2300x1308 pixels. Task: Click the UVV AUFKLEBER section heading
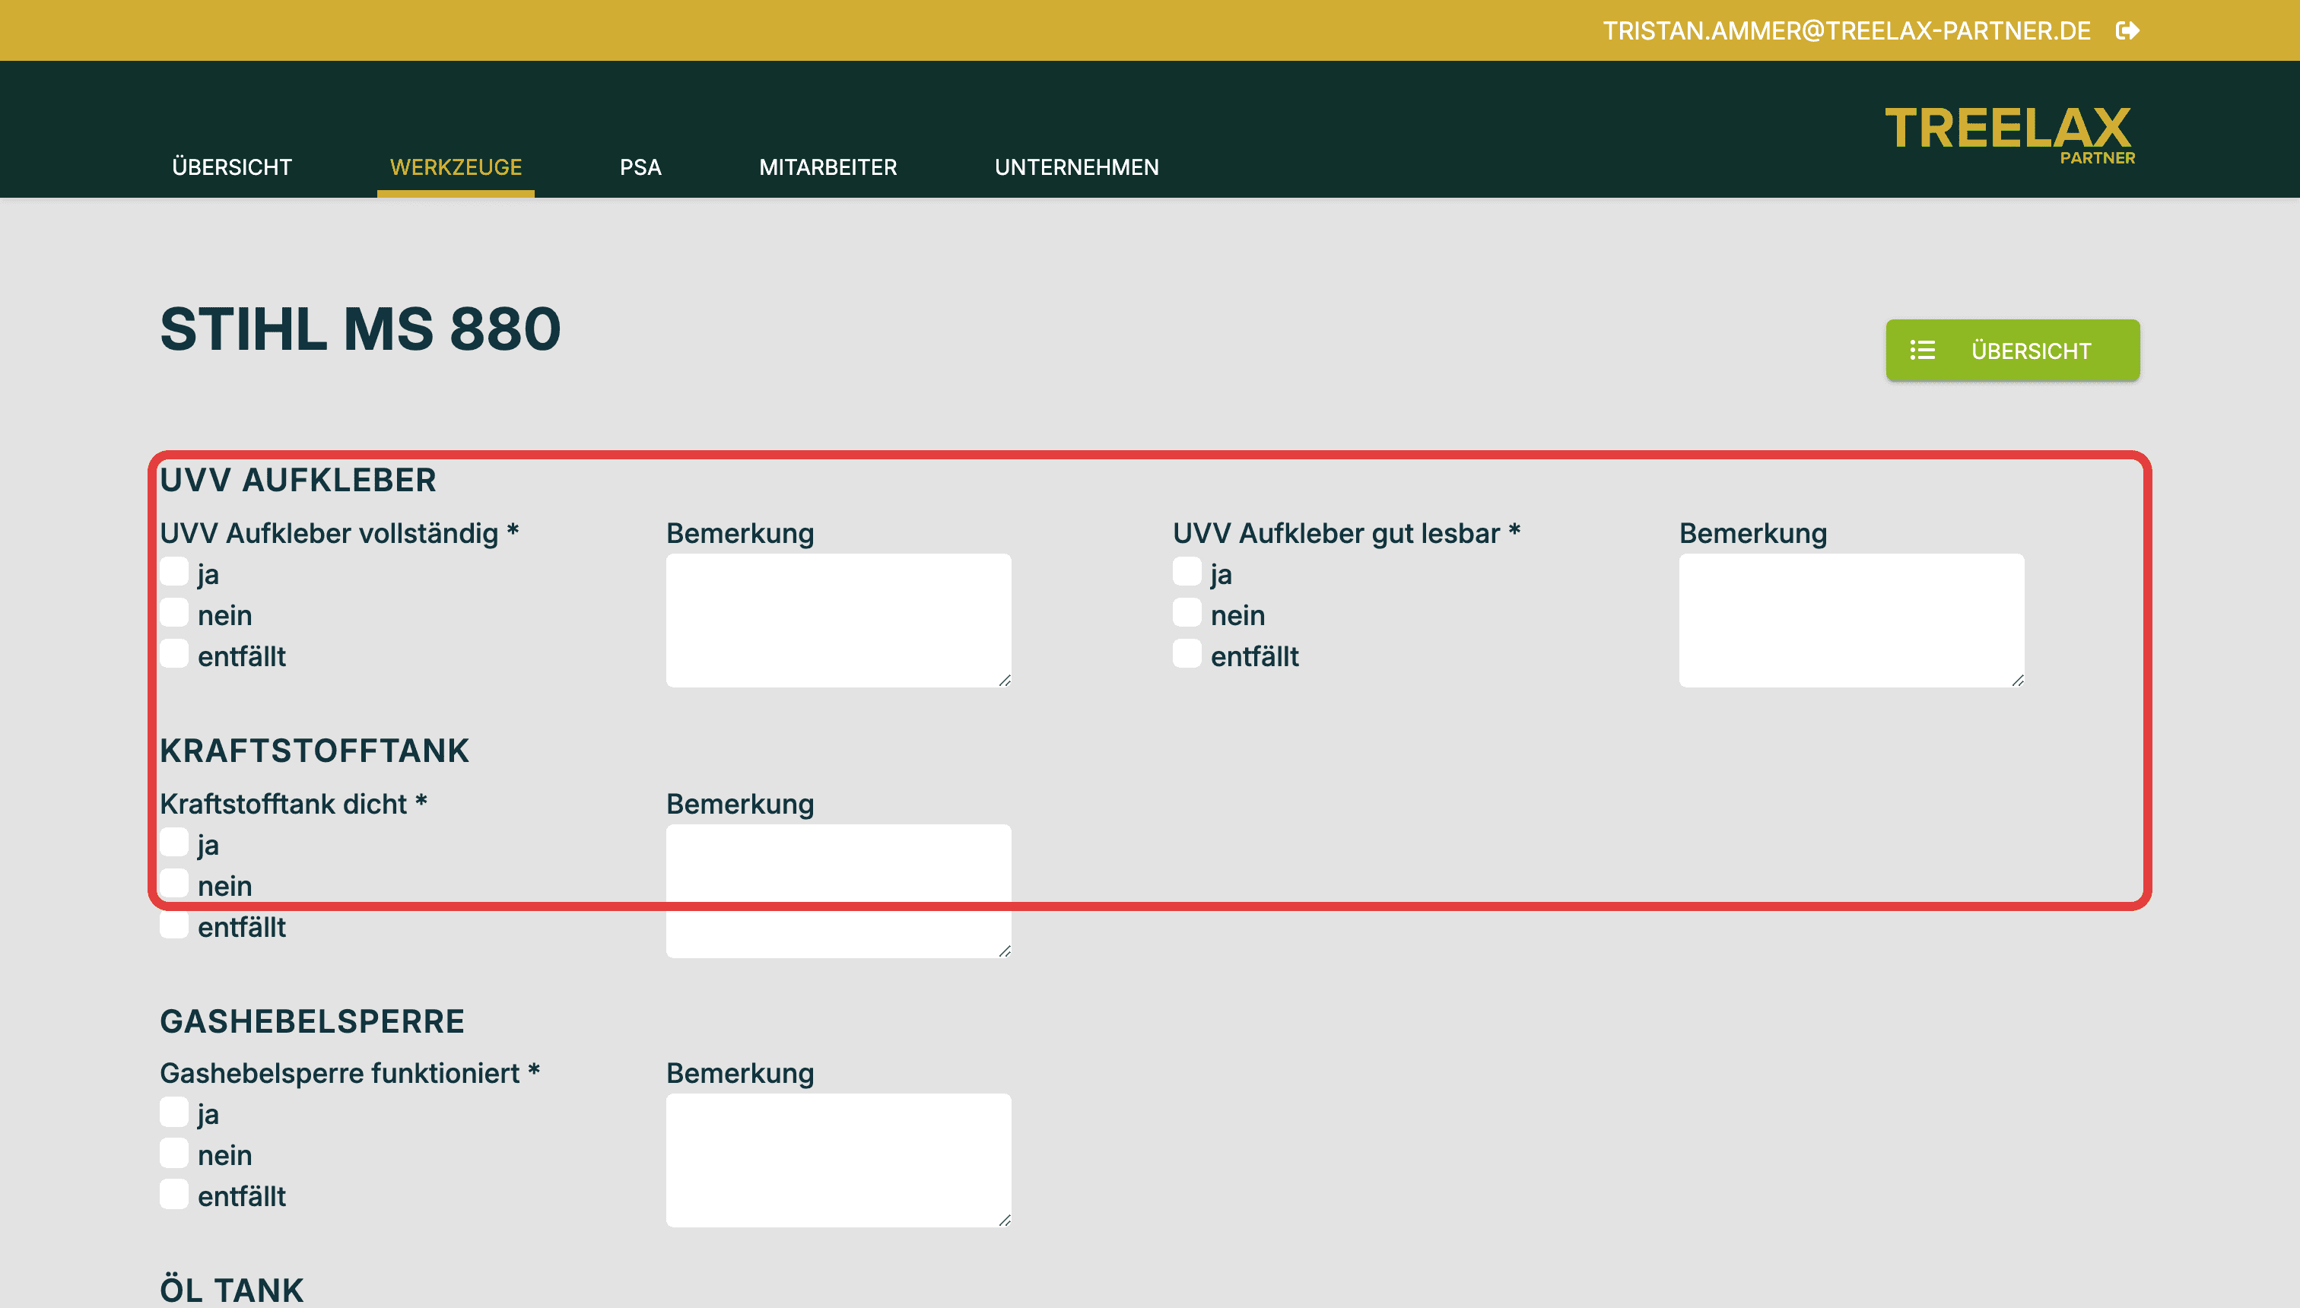(x=298, y=481)
